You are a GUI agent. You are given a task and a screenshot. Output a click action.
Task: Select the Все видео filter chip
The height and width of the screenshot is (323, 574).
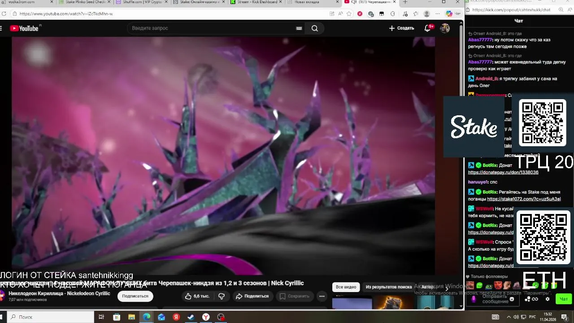(x=346, y=287)
